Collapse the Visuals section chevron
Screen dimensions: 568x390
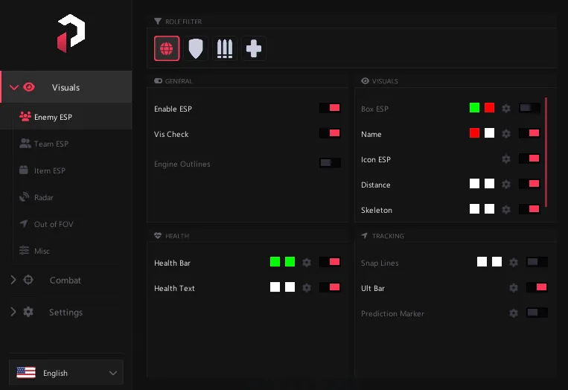[13, 87]
